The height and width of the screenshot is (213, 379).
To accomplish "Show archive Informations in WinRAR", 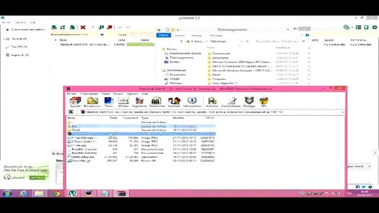I will pos(192,102).
